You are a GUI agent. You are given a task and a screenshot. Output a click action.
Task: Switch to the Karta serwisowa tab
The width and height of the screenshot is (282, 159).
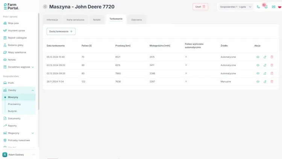pyautogui.click(x=75, y=19)
